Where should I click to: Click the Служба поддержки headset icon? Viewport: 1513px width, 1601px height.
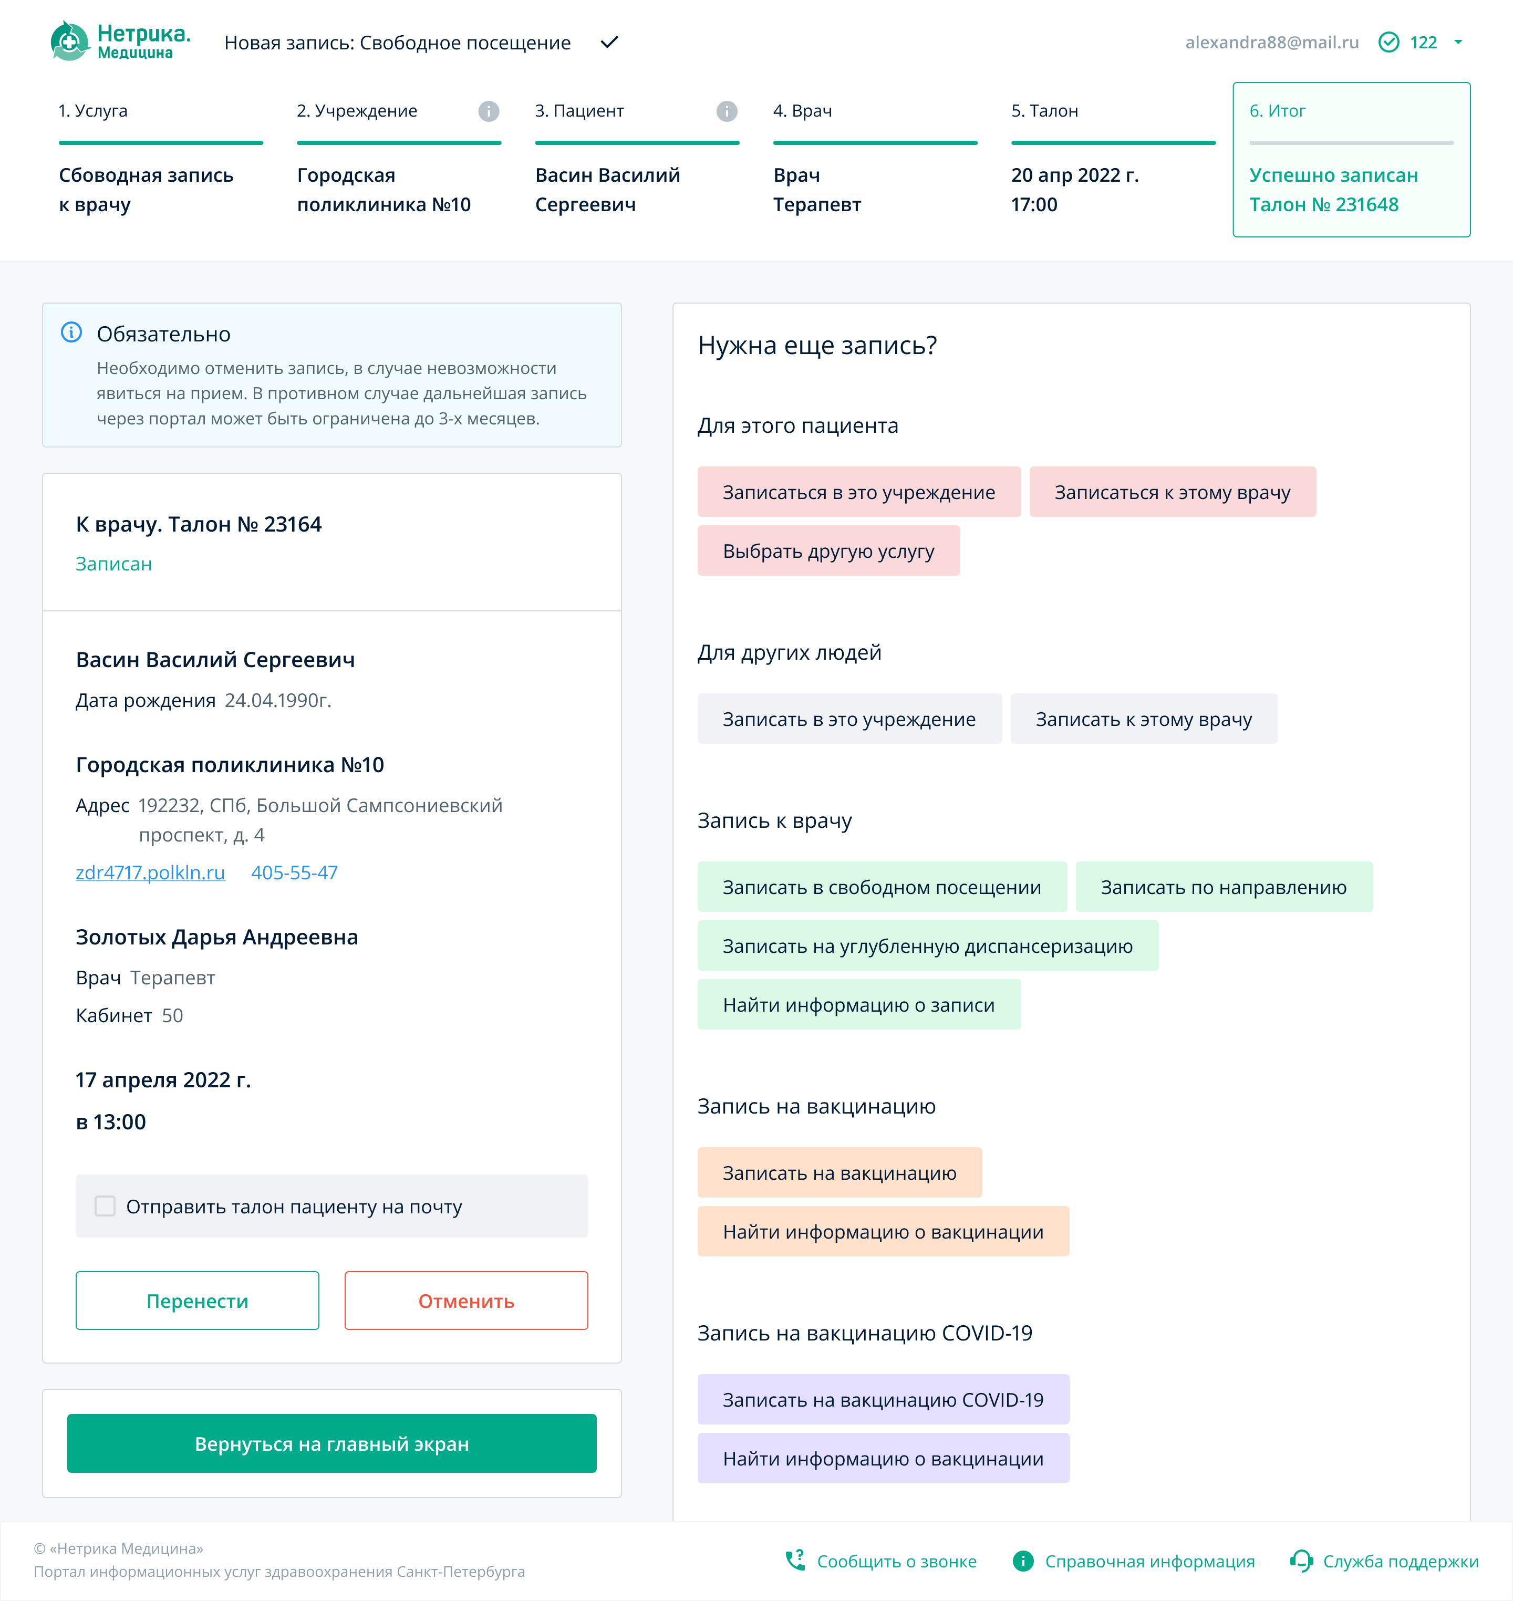(1301, 1560)
